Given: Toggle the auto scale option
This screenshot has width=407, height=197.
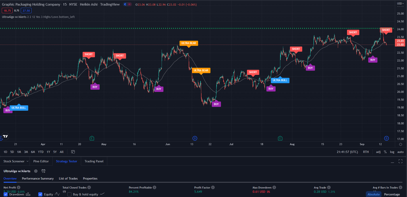Looking at the screenshot, I should [x=401, y=152].
